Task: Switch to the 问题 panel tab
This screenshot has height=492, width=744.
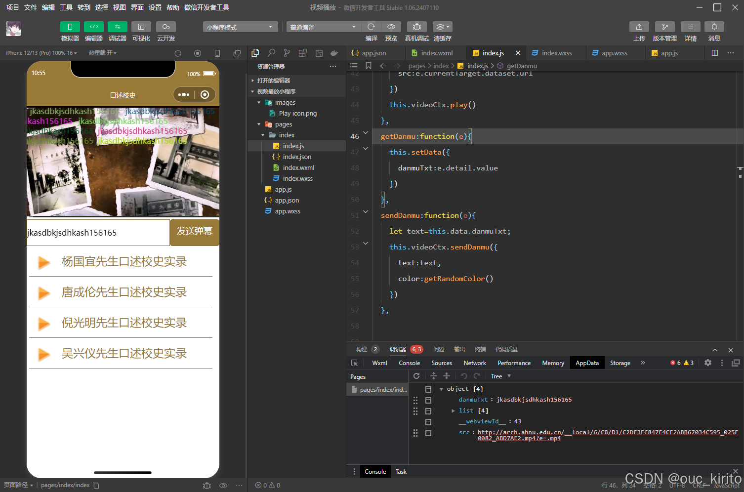Action: point(439,349)
